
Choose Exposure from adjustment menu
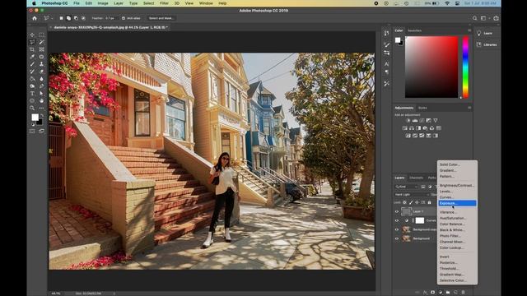457,203
